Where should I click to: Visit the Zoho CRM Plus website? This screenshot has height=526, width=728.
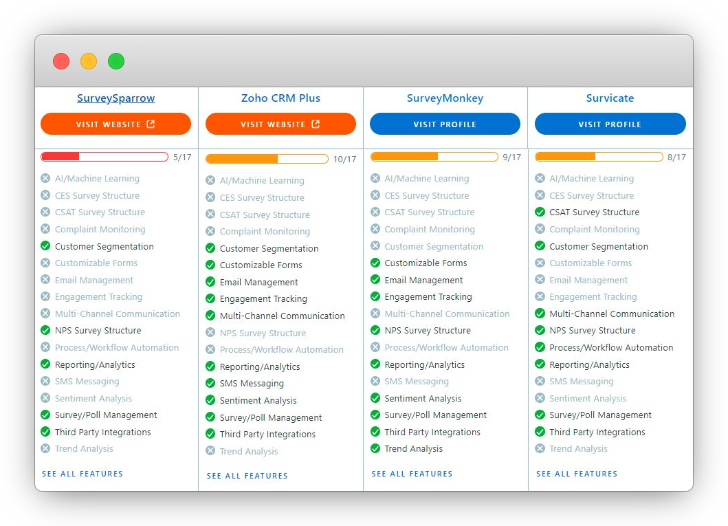(280, 124)
